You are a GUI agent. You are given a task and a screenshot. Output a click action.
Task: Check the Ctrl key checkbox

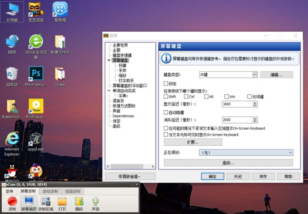[186, 96]
